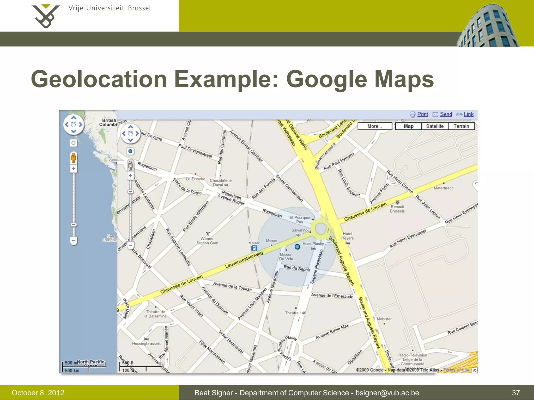Click the Women Station Gym dumbbell icon
Viewport: 534px width, 400px height.
pyautogui.click(x=208, y=234)
